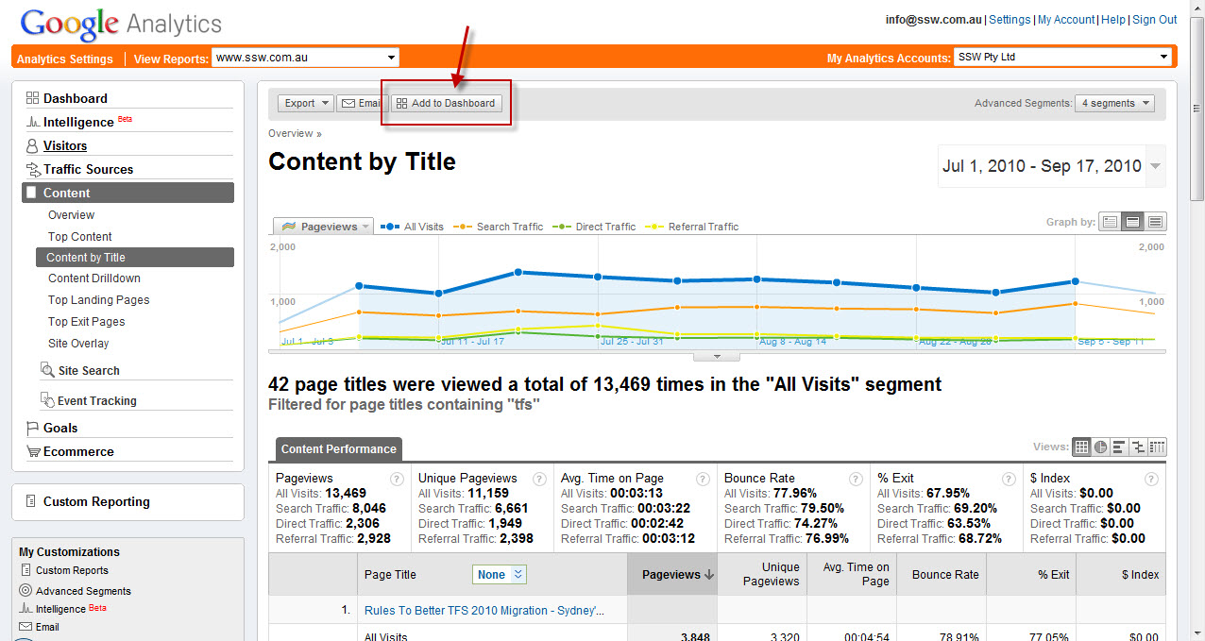Switch to the pivot view icon
This screenshot has height=641, width=1205.
pos(1157,447)
